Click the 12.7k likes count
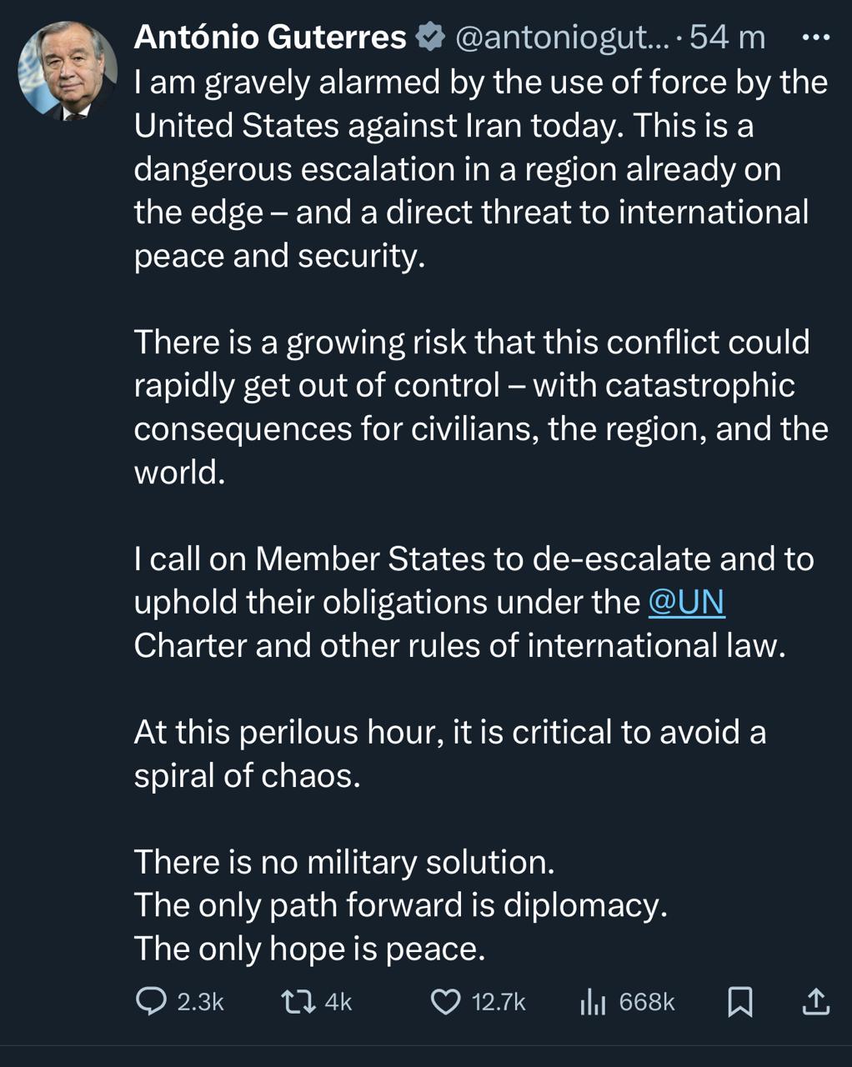The height and width of the screenshot is (1067, 852). click(499, 1001)
